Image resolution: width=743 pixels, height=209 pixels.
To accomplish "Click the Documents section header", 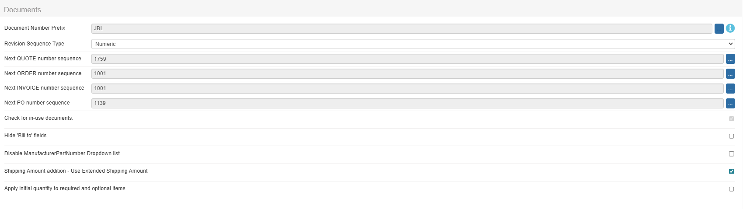I will (x=22, y=10).
